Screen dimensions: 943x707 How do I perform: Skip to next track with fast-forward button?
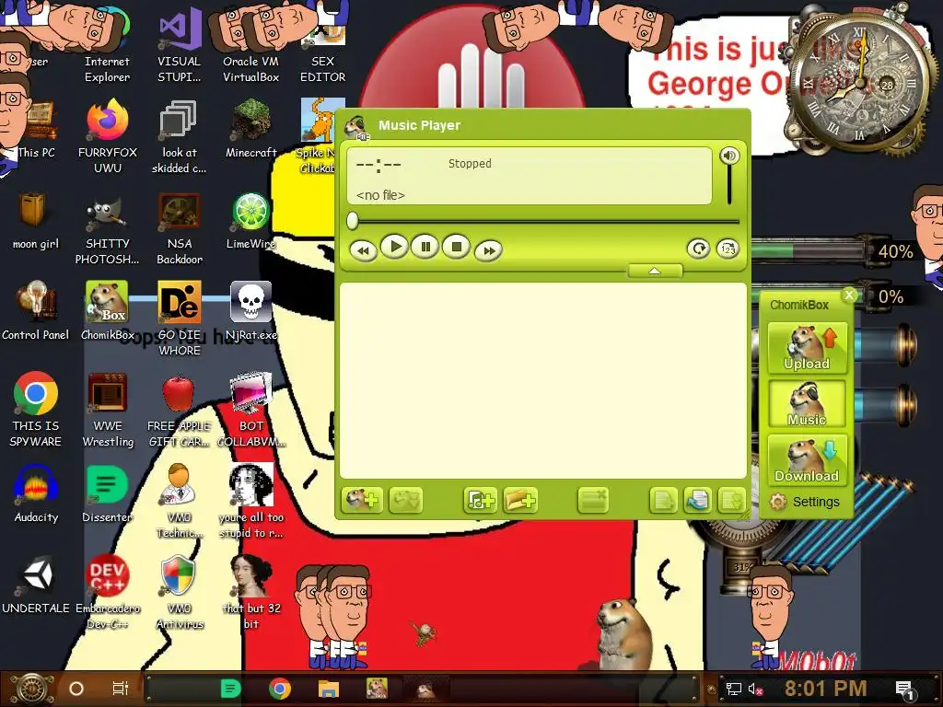point(489,250)
